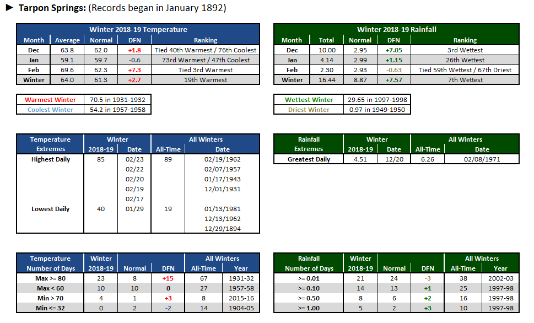Select all-time rainfall date 02/08/1971
534x323 pixels.
pyautogui.click(x=482, y=159)
